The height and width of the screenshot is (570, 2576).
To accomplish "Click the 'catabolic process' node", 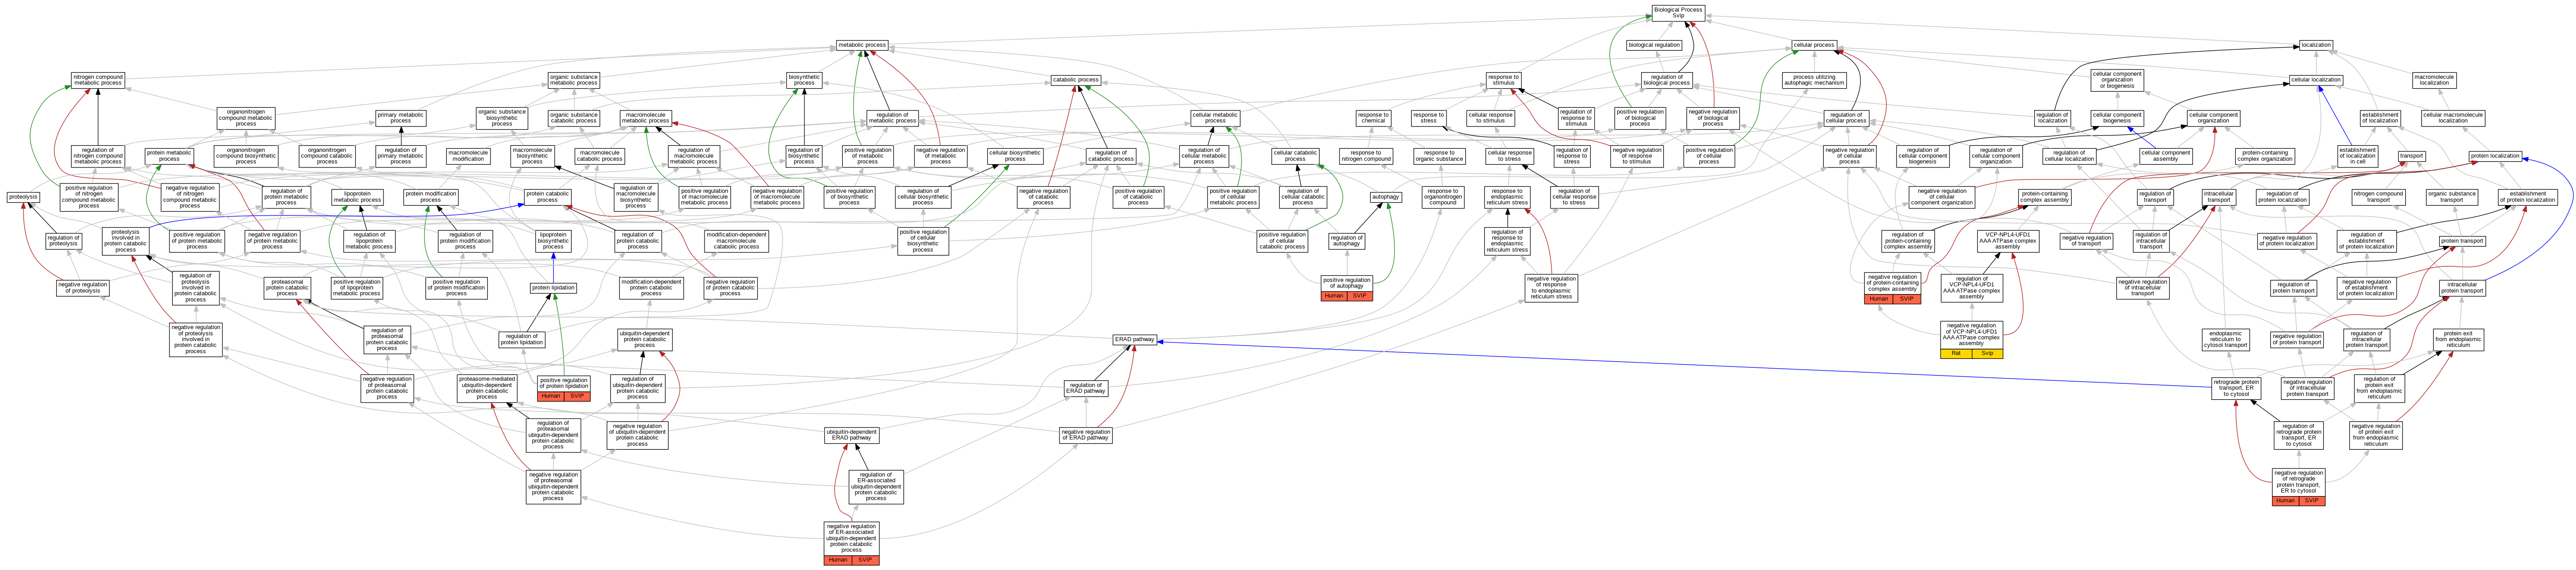I will click(1075, 80).
